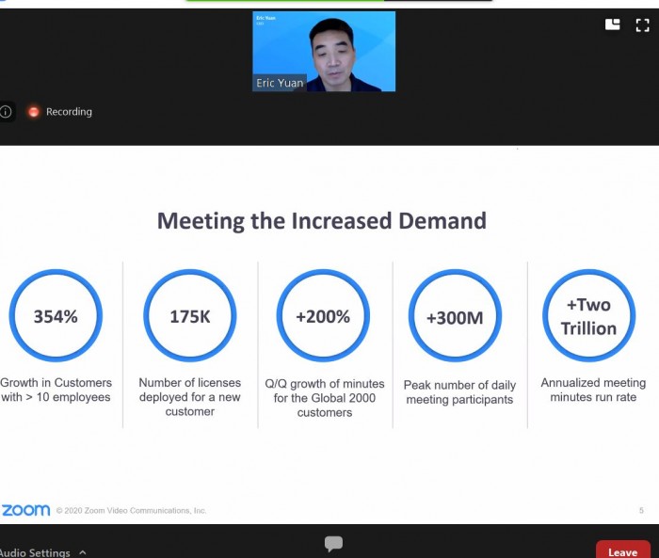Click 'Growth in Customers with > 10 employees'
This screenshot has width=659, height=558.
(x=56, y=390)
